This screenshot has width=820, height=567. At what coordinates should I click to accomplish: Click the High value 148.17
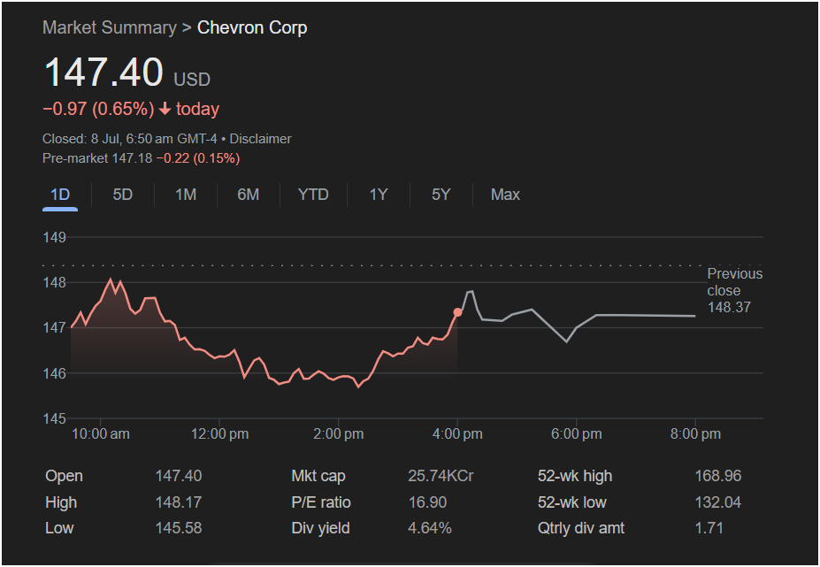point(179,502)
